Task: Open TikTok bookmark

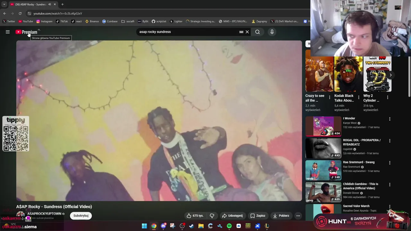Action: (62, 21)
